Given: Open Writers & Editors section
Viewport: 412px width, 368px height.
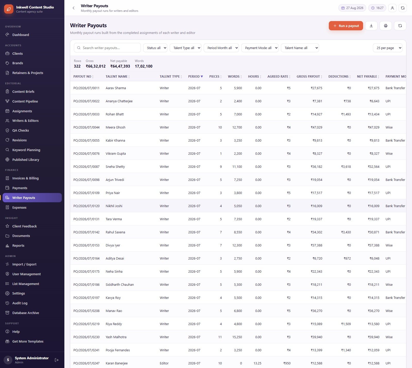Looking at the screenshot, I should 32,121.
